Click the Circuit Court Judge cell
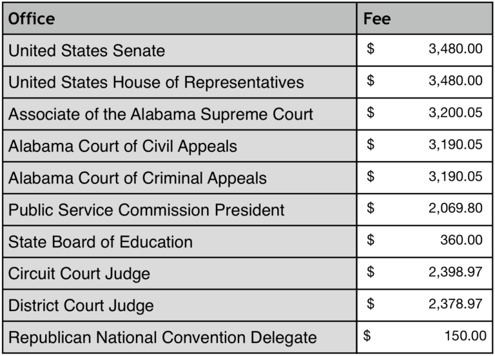The height and width of the screenshot is (356, 495). [79, 273]
